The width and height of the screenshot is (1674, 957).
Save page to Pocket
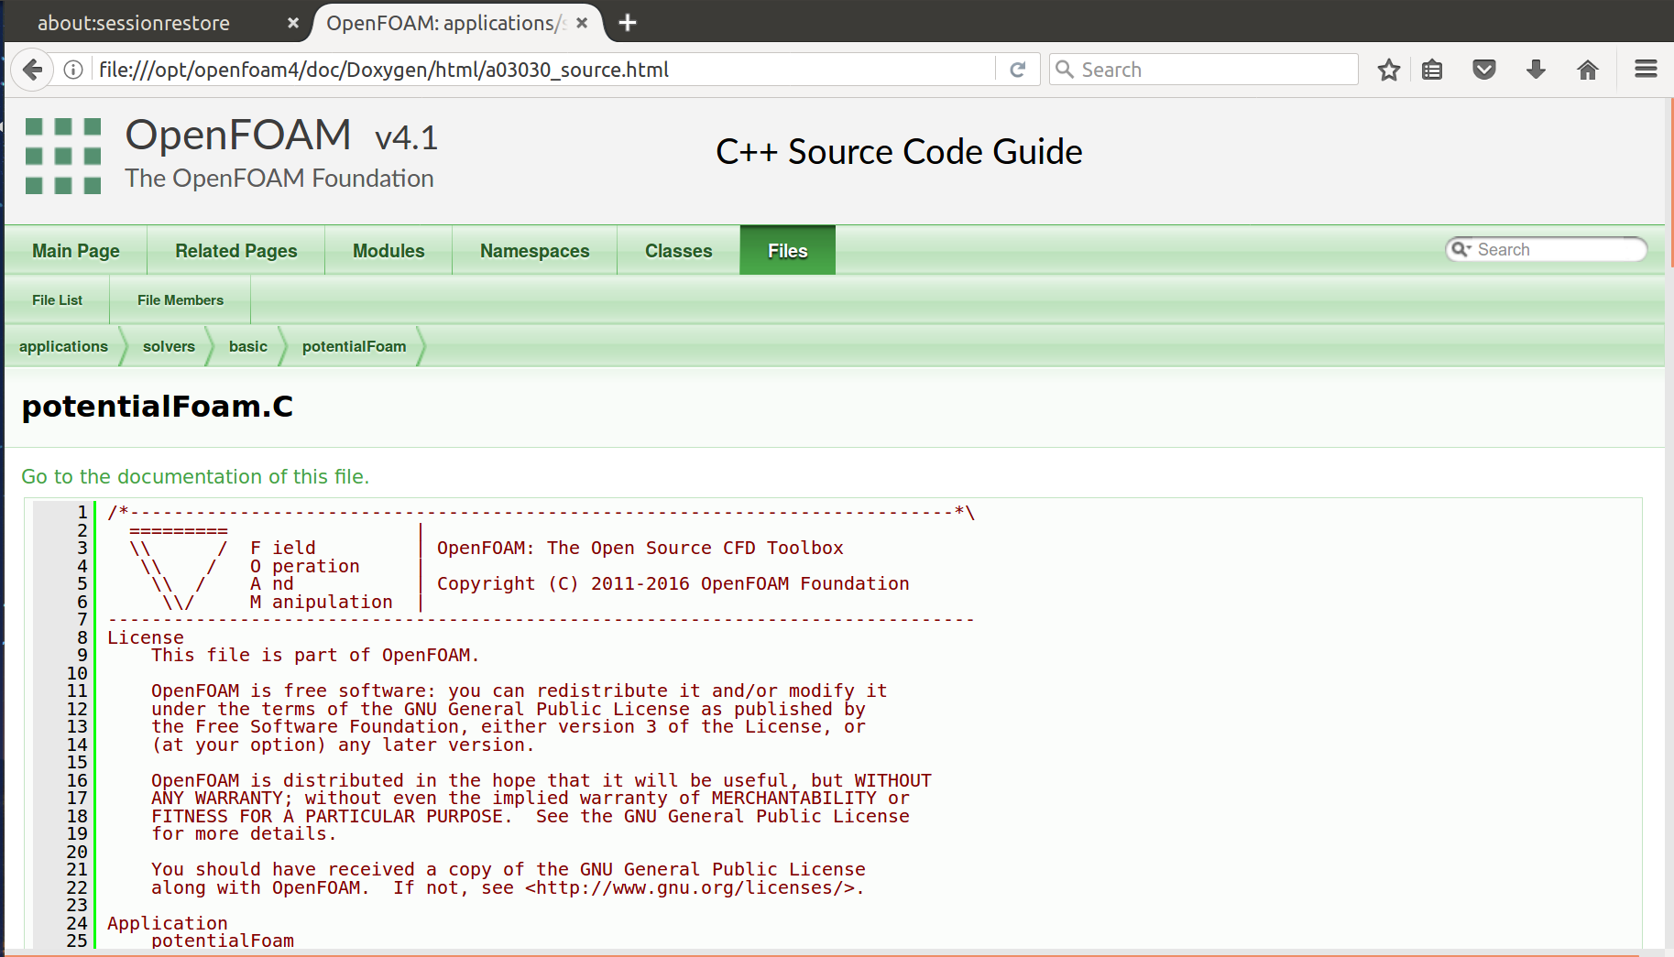[1484, 70]
